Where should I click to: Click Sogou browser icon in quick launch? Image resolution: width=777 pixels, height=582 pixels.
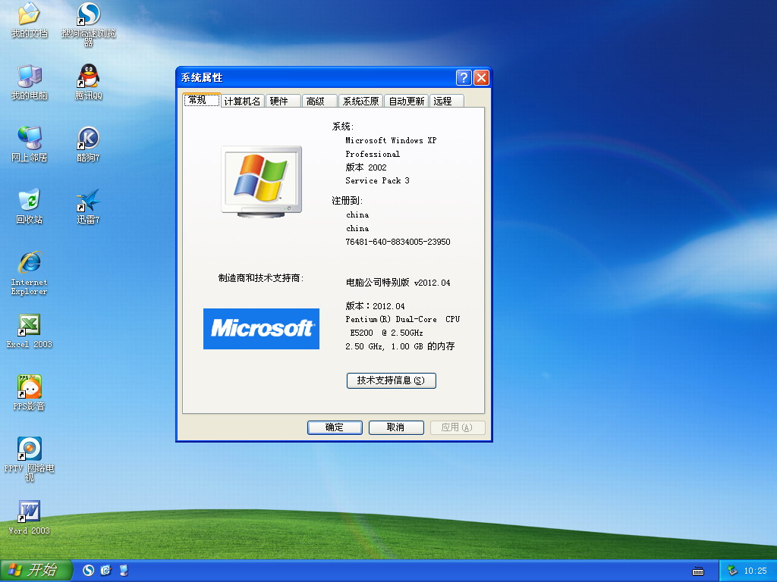pos(89,570)
